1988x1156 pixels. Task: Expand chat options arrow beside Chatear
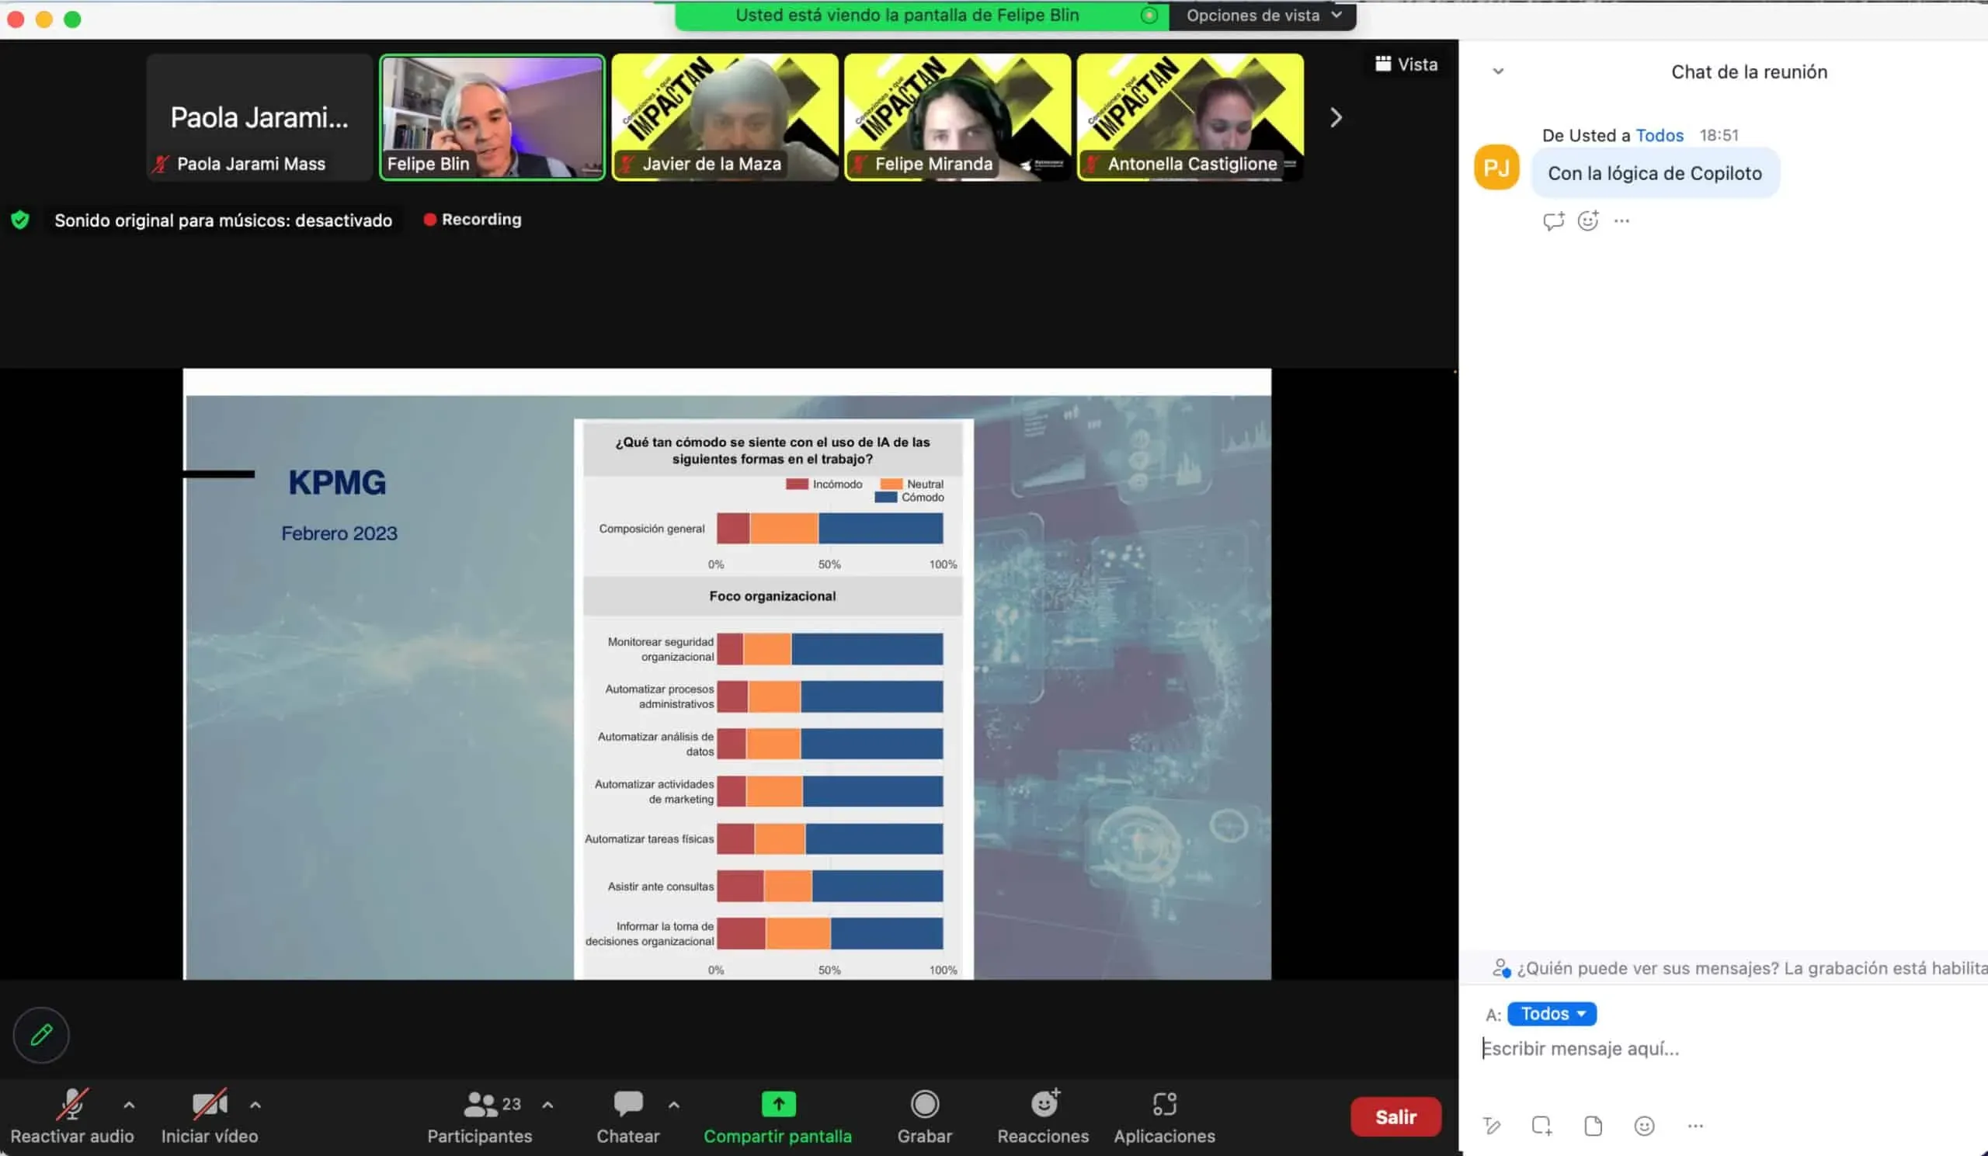coord(674,1106)
